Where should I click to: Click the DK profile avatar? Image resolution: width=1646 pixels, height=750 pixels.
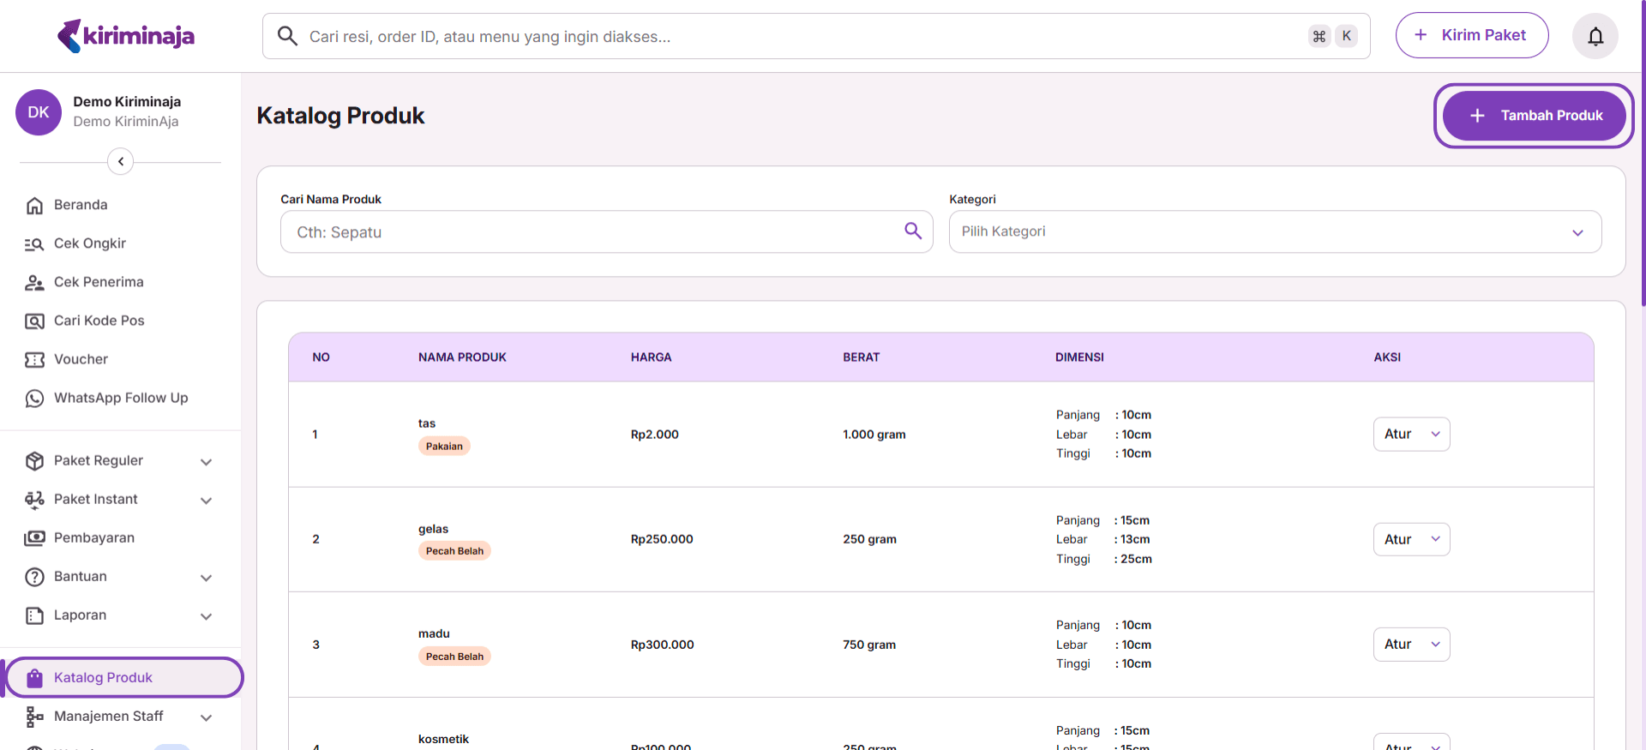click(39, 112)
